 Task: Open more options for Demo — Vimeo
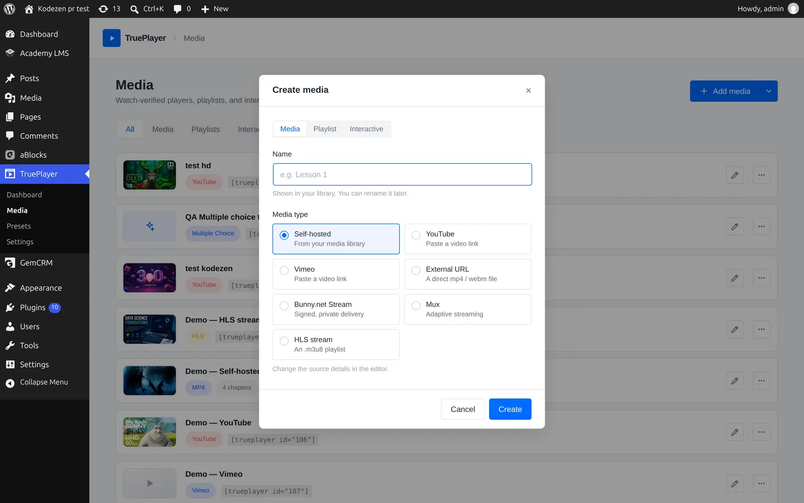point(762,484)
